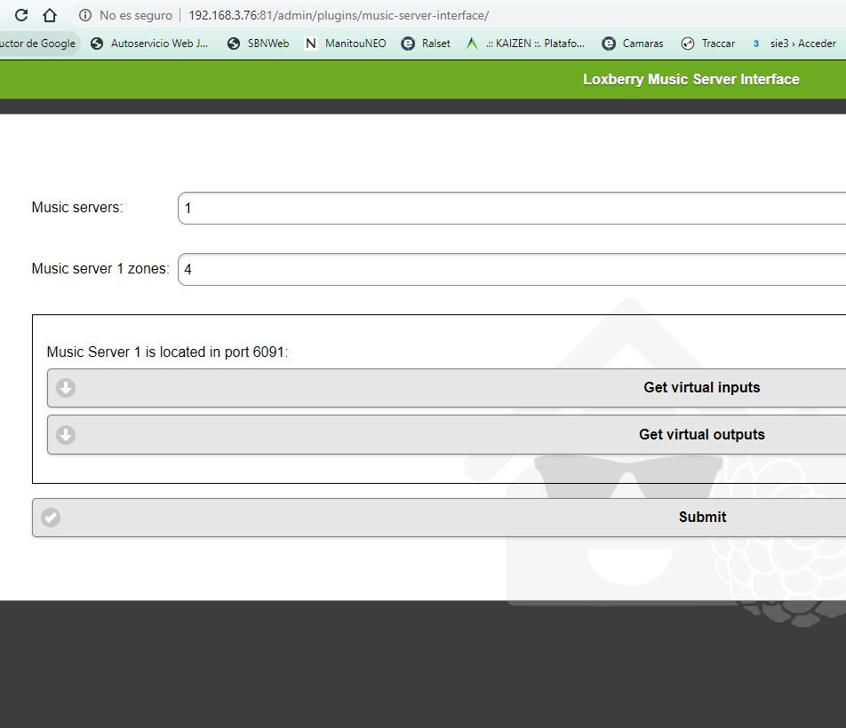Click the browser address bar URL
Image resolution: width=846 pixels, height=728 pixels.
click(x=339, y=15)
